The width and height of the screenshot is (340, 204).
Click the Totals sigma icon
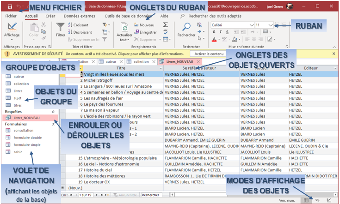166,24
